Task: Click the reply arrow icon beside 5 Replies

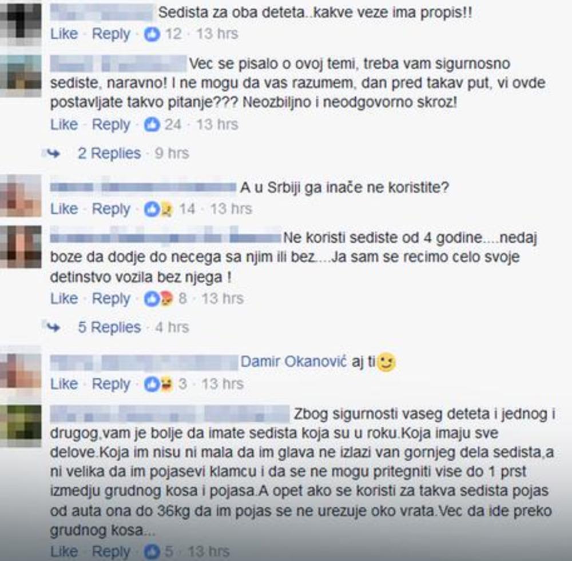Action: pyautogui.click(x=54, y=327)
